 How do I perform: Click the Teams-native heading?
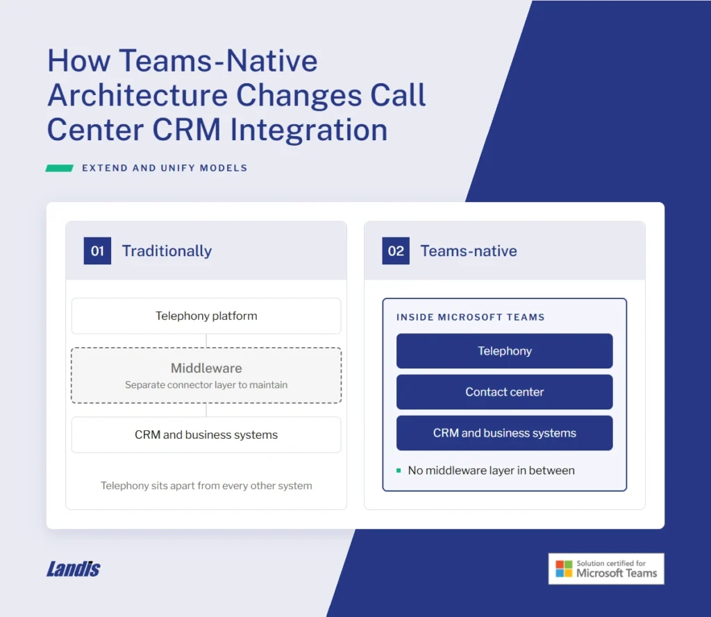pos(469,251)
